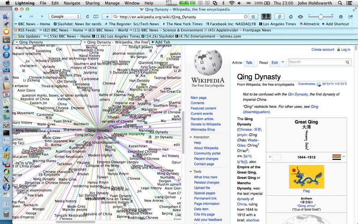Open Trash in the Dock

pos(6,214)
